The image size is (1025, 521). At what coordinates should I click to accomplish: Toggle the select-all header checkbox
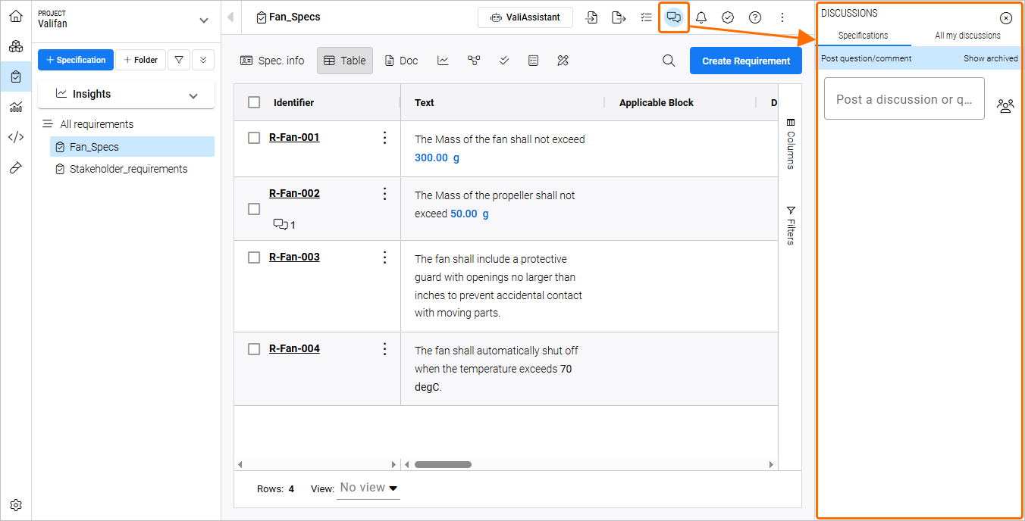pyautogui.click(x=254, y=102)
